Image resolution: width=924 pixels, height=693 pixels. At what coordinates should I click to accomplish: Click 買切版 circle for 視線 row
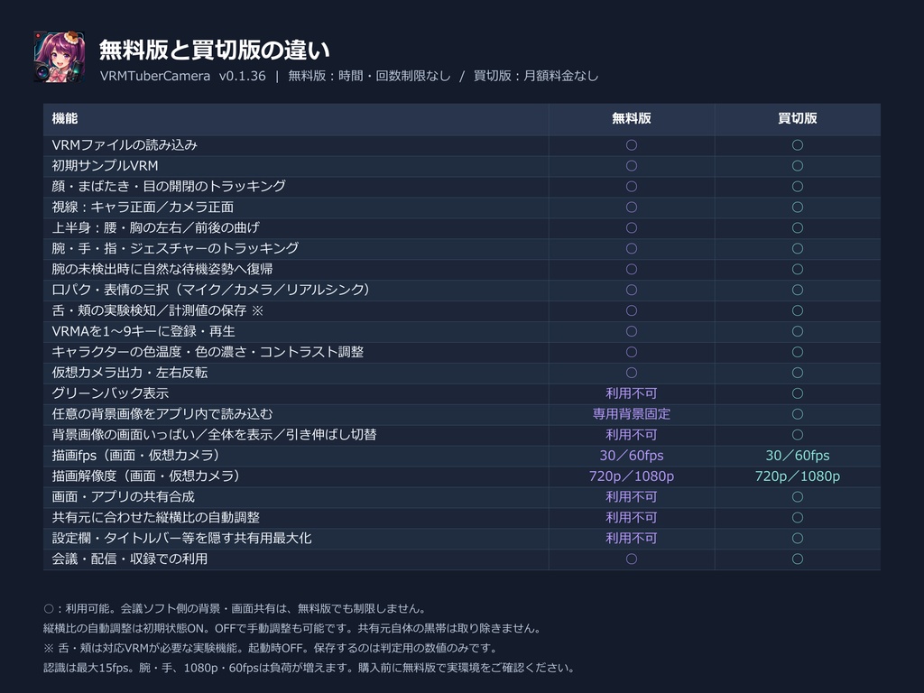tap(798, 207)
